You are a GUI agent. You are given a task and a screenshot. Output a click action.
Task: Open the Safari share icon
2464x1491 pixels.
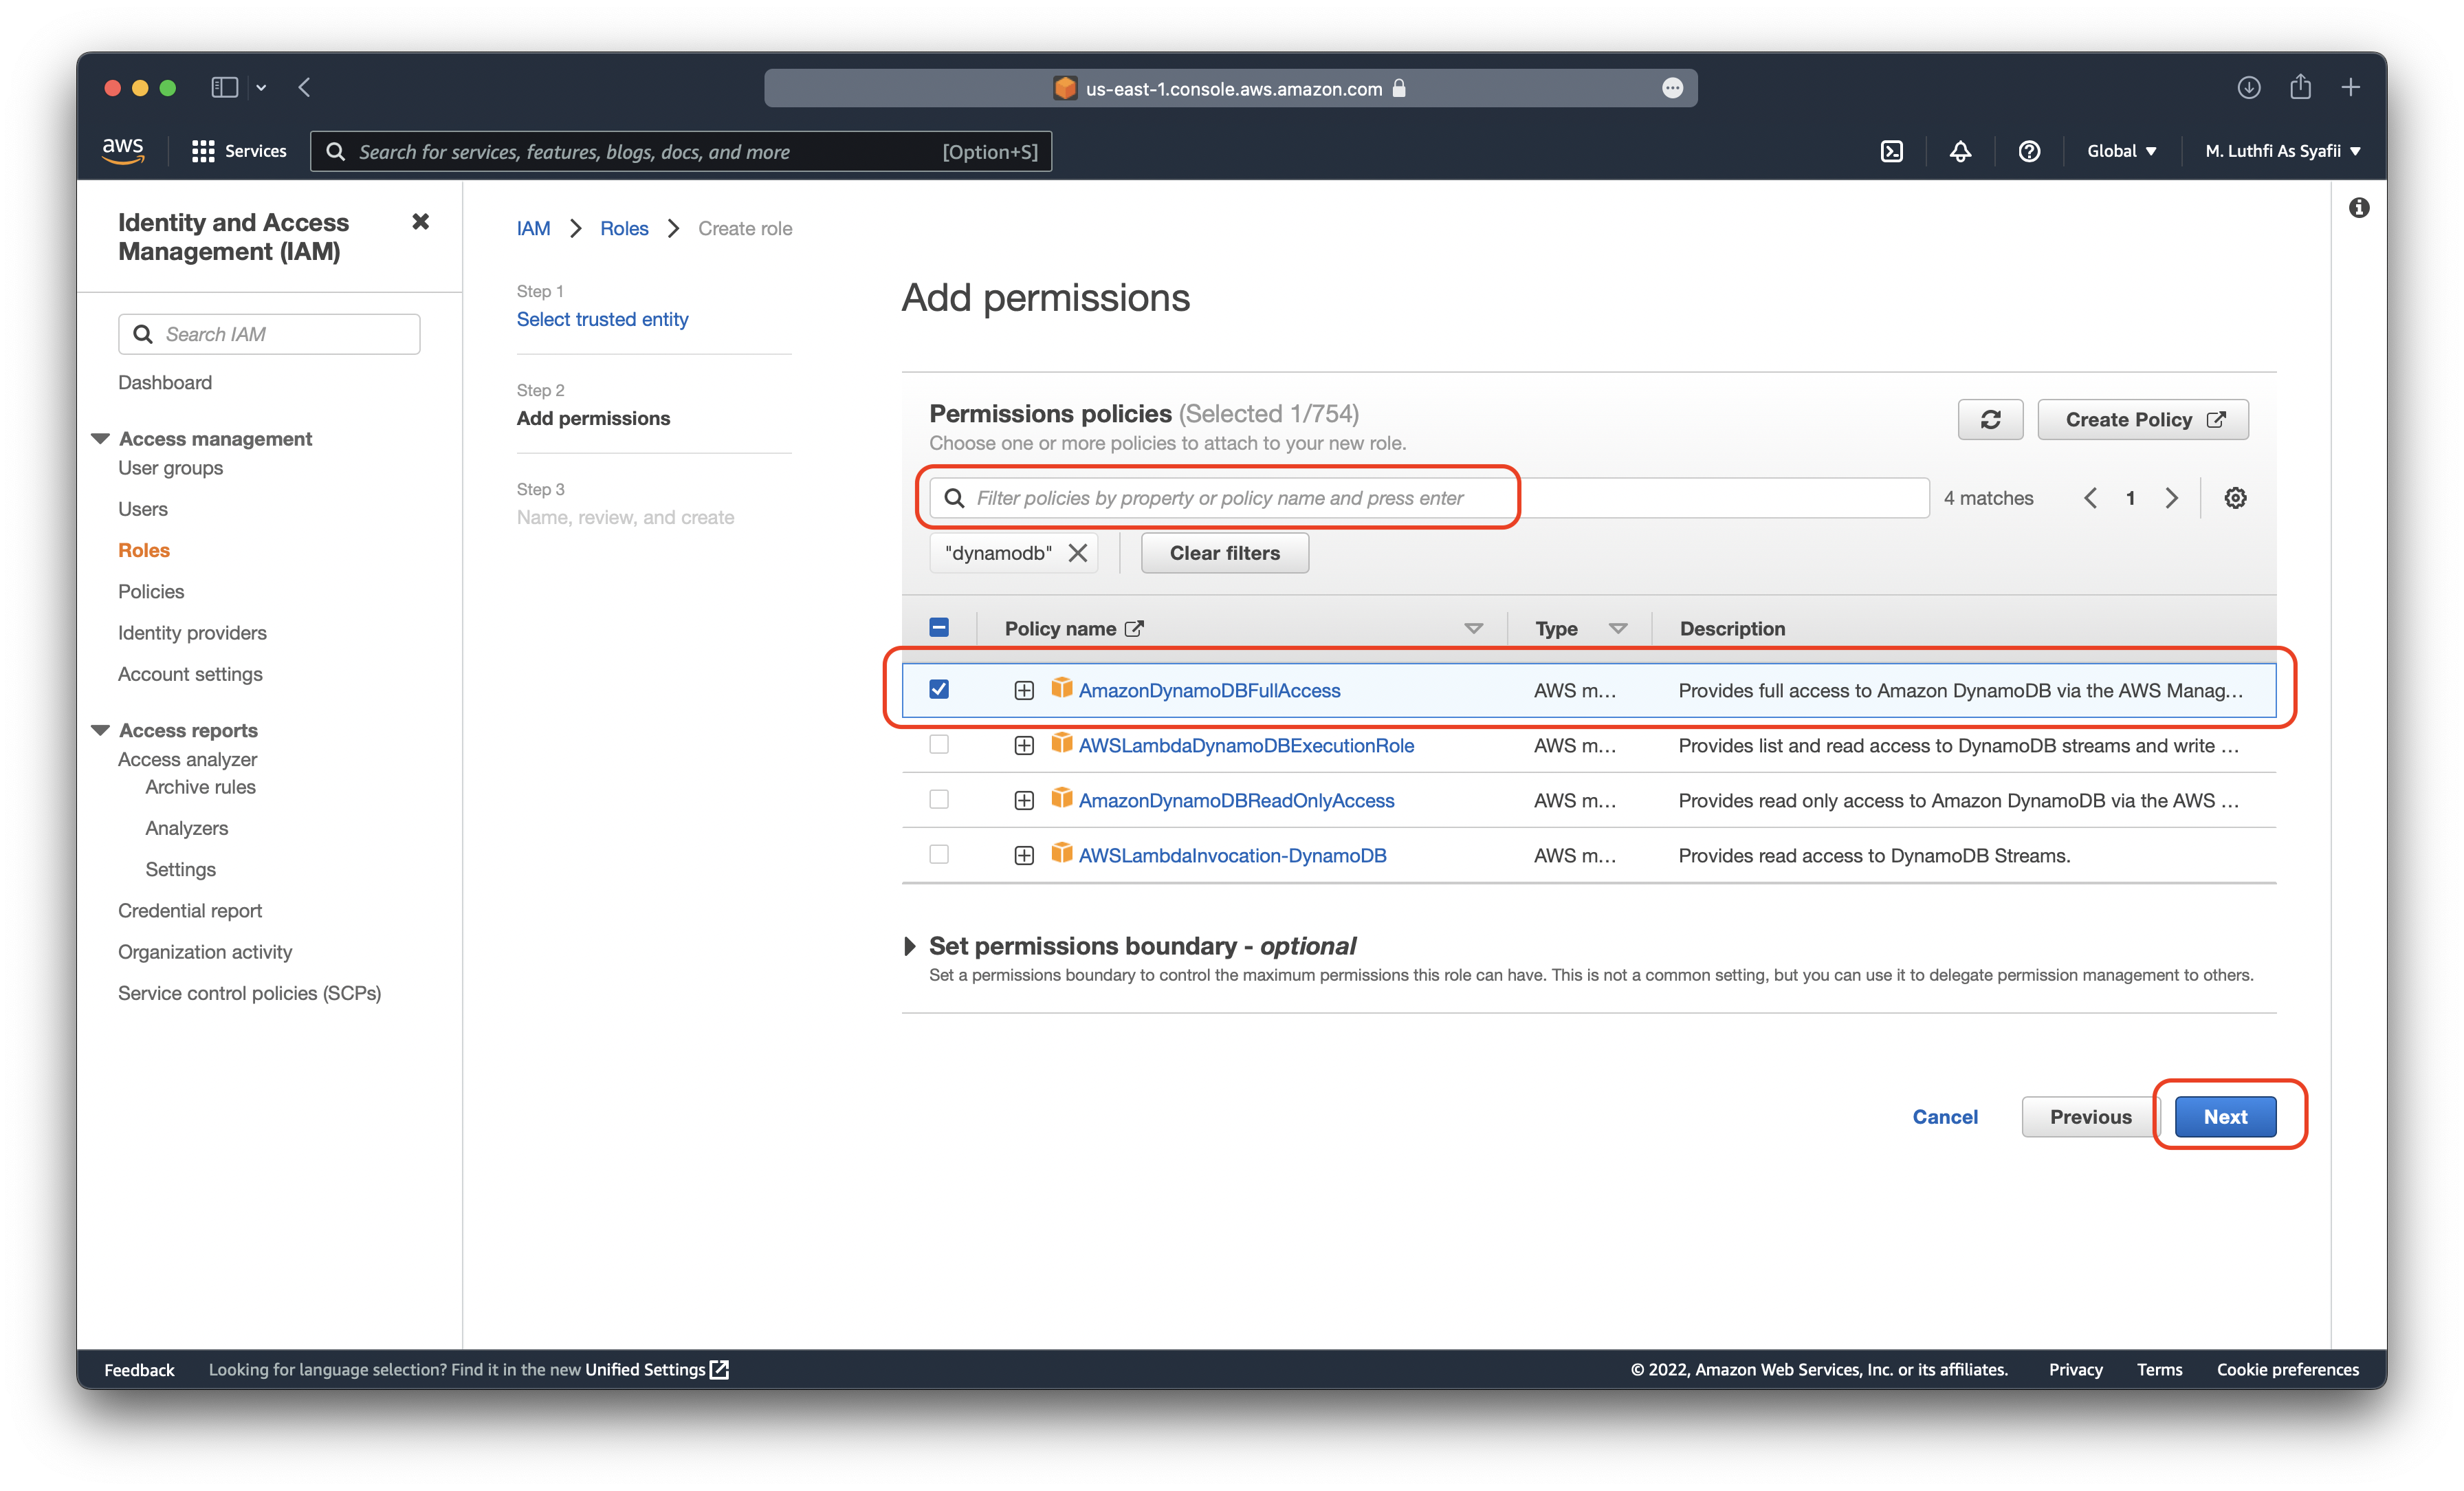point(2300,87)
